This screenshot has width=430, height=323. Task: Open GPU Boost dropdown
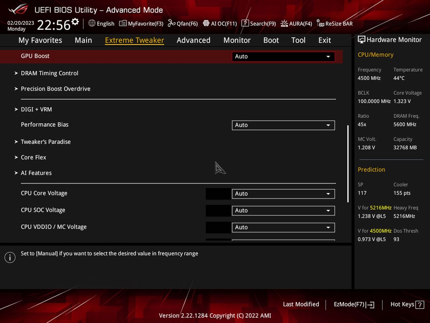(283, 56)
